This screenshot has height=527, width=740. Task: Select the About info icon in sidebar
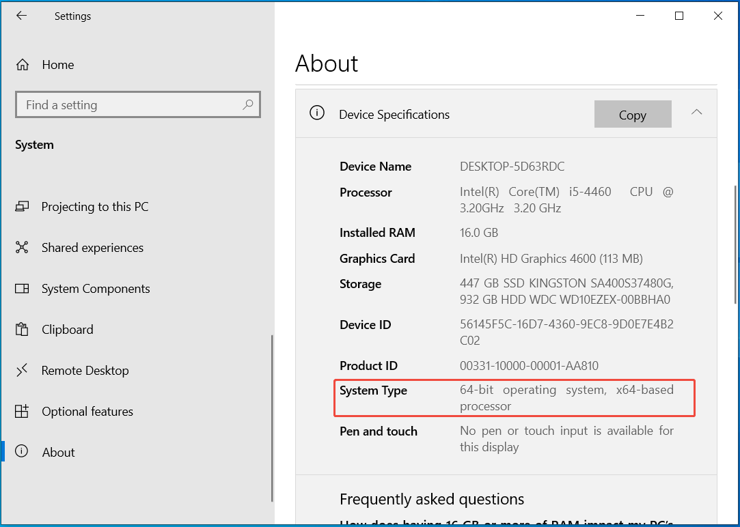coord(22,452)
